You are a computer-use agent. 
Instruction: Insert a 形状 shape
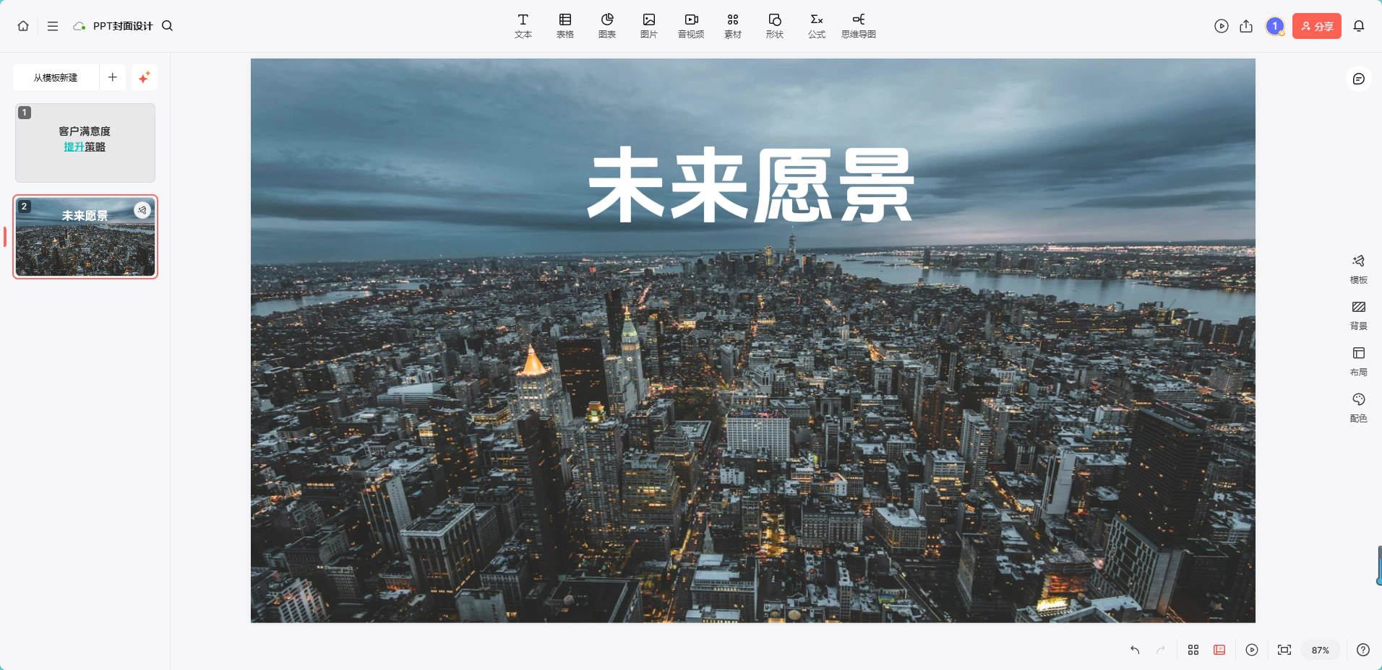[775, 26]
